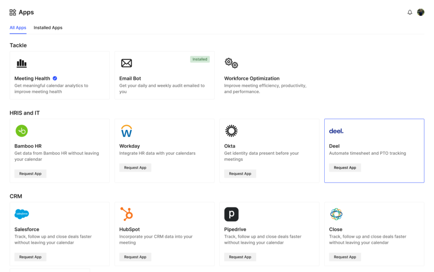Image resolution: width=434 pixels, height=272 pixels.
Task: Click the Okta sunburst logo
Action: point(231,131)
